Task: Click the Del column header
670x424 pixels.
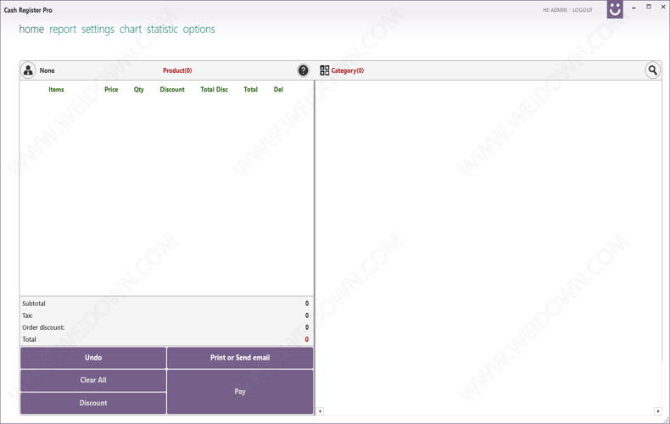Action: (x=278, y=89)
